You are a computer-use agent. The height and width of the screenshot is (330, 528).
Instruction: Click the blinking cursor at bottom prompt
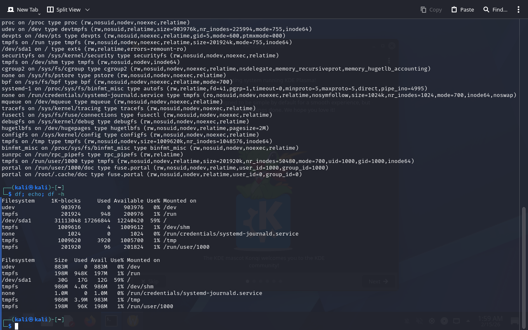pyautogui.click(x=16, y=326)
